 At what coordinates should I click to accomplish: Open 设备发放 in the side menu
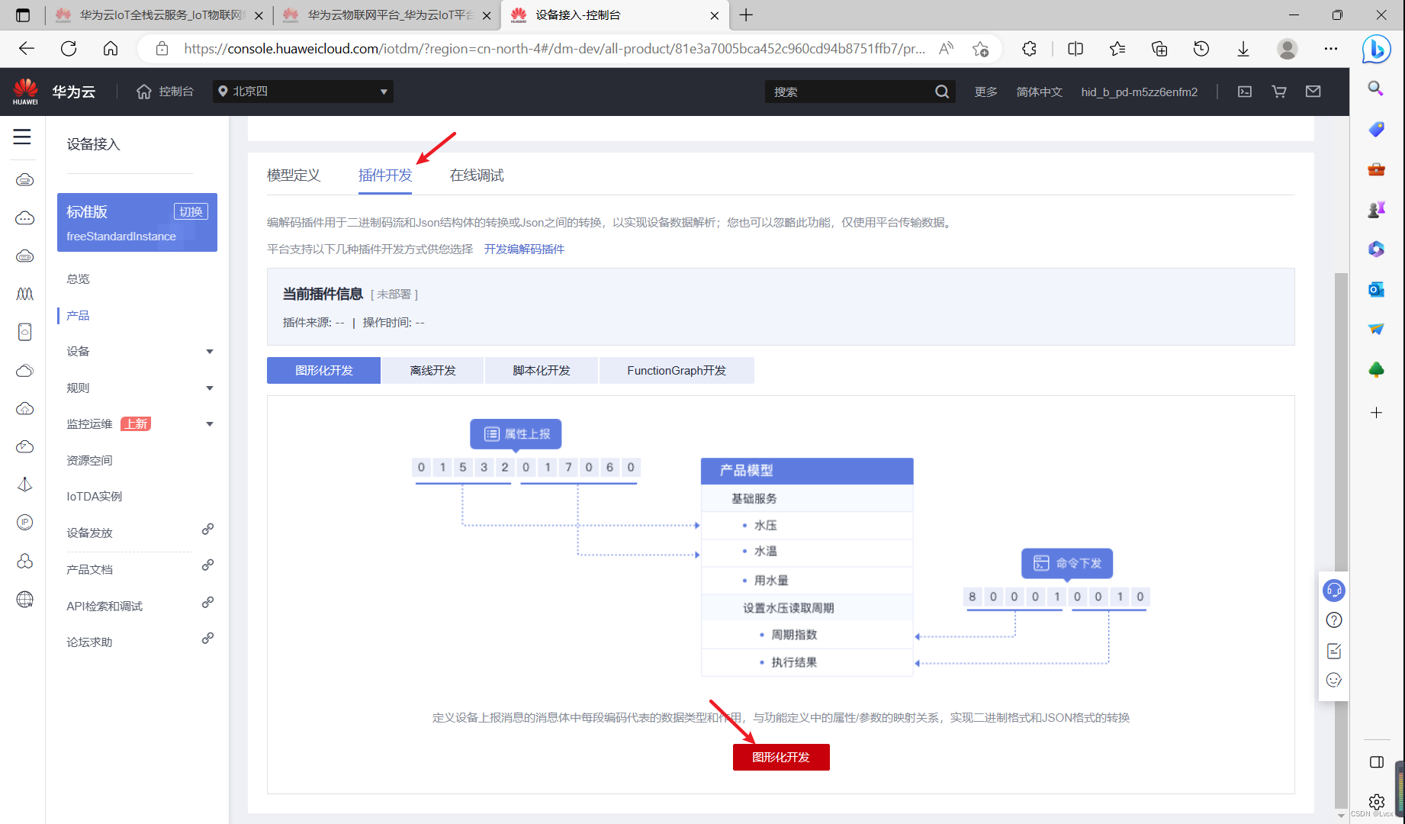point(89,533)
